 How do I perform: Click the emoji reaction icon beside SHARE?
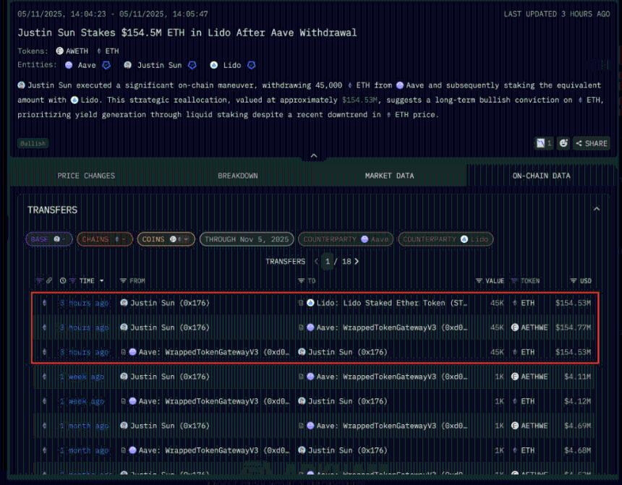563,143
